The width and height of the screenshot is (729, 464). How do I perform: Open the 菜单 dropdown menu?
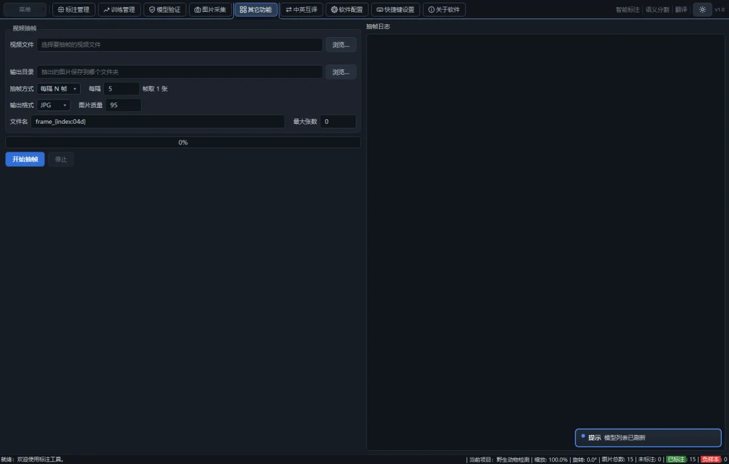click(25, 9)
